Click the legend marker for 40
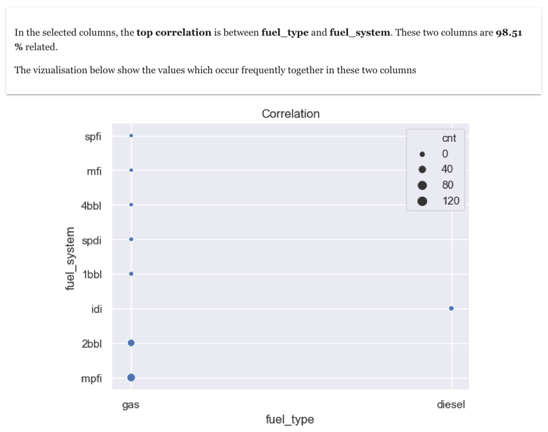Image resolution: width=548 pixels, height=432 pixels. [x=423, y=170]
